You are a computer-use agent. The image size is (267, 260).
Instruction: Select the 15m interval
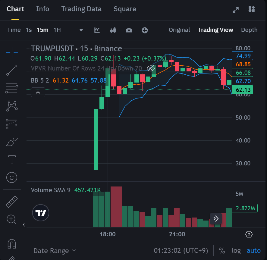tap(42, 30)
